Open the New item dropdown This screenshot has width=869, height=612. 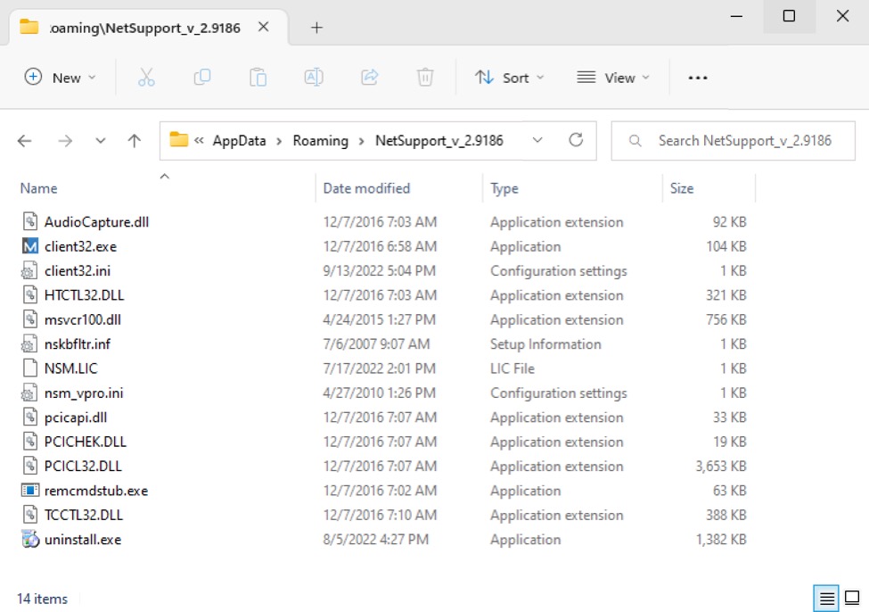click(x=60, y=78)
